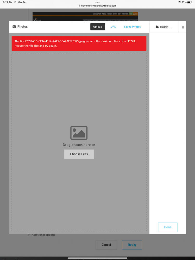Tap the padlock icon in address bar

pos(80,6)
